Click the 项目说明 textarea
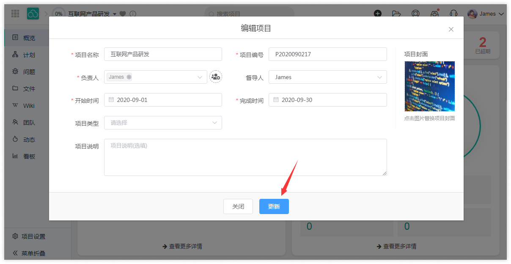511x264 pixels. click(245, 157)
